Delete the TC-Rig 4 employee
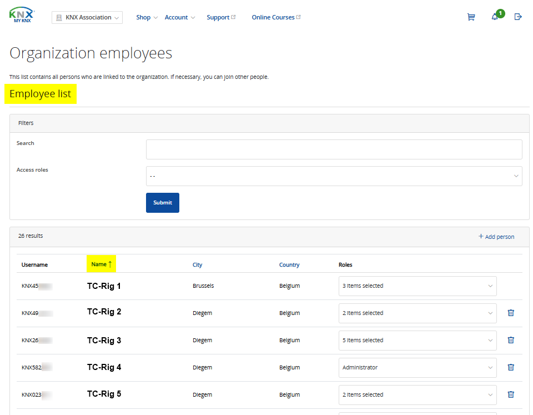 point(511,367)
